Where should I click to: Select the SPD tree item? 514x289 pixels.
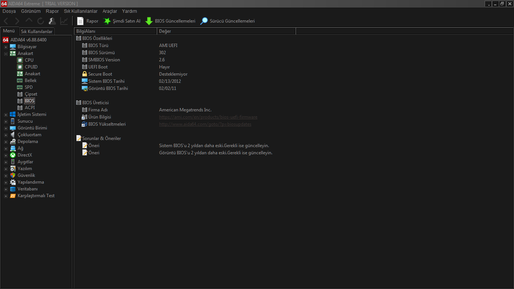[29, 87]
